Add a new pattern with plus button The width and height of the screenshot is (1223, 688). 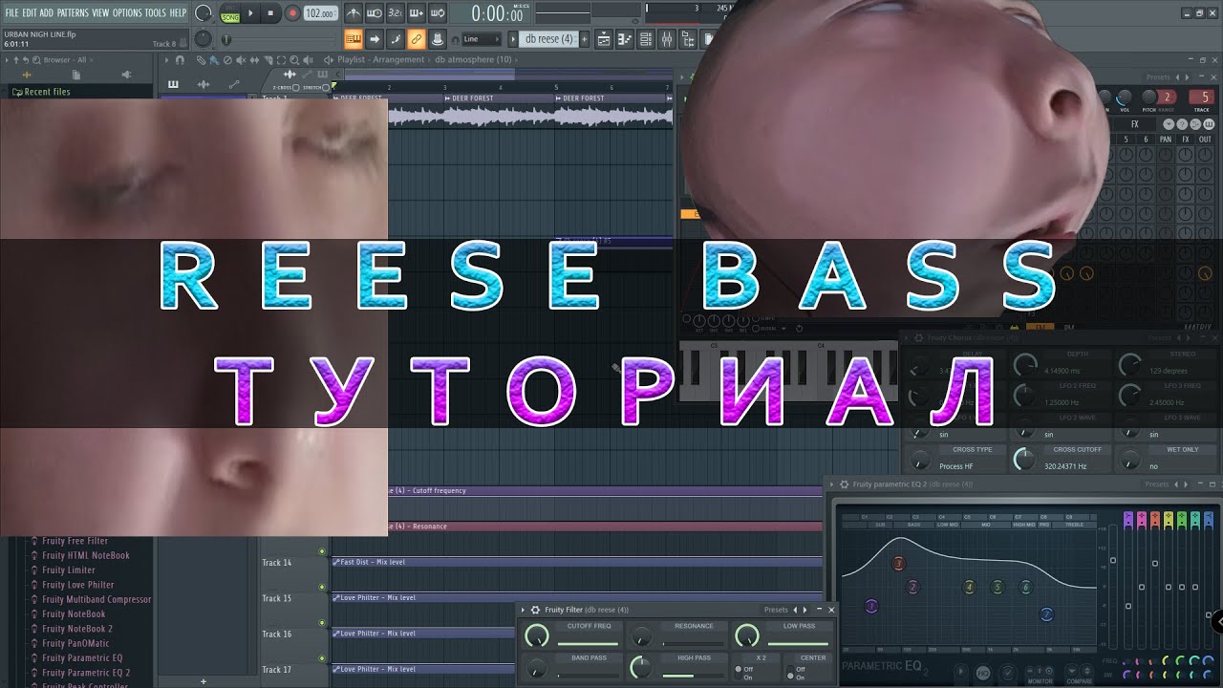click(584, 39)
